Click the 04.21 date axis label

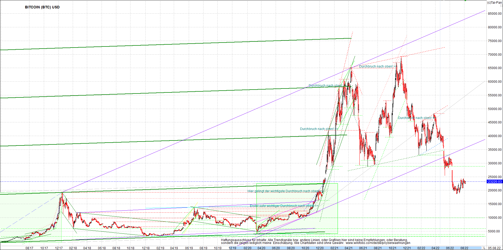click(x=349, y=248)
